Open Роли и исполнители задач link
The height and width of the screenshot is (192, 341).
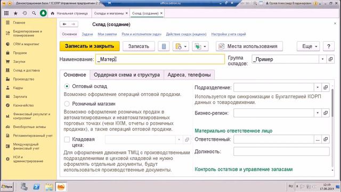click(x=142, y=34)
